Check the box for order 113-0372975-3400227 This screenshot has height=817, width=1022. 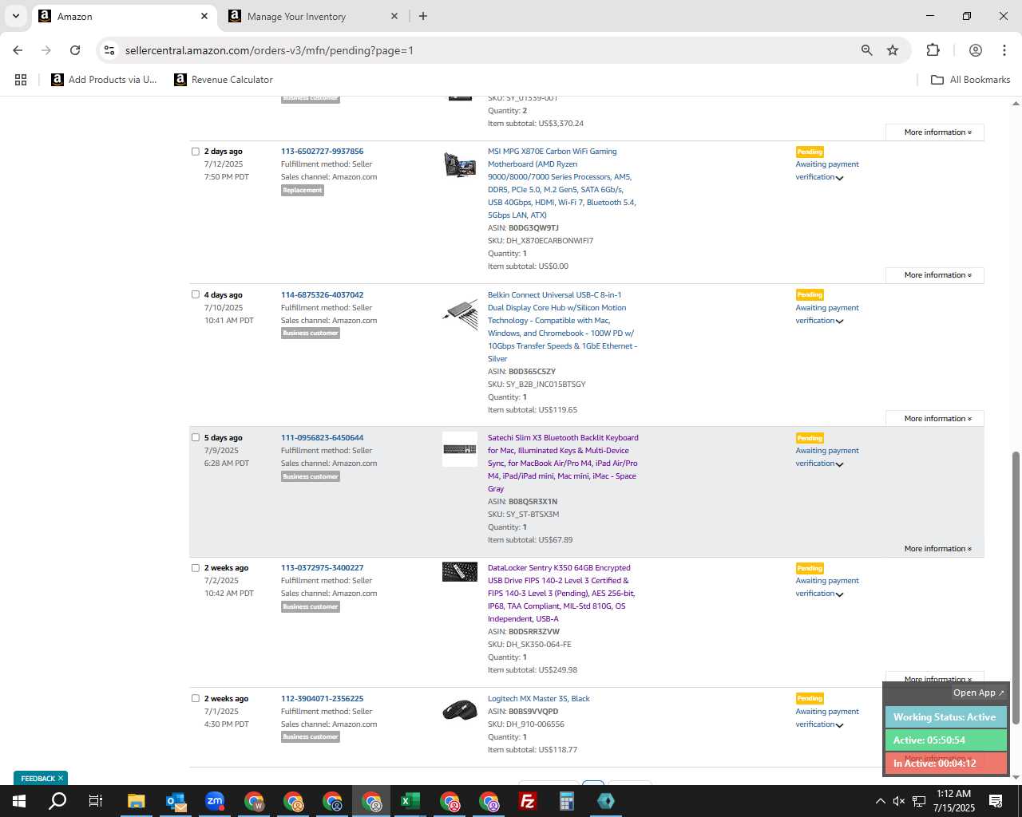(195, 568)
